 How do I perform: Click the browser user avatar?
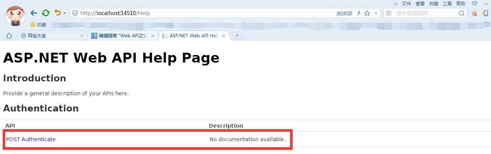[x=15, y=16]
